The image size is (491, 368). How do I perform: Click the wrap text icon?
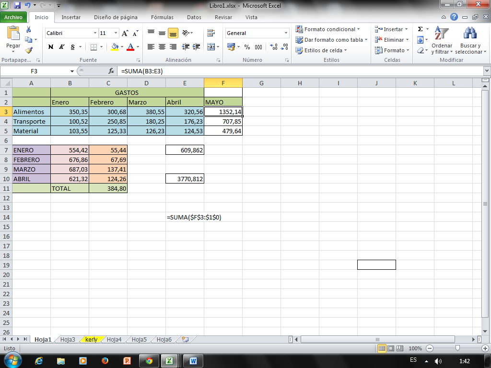click(x=210, y=33)
